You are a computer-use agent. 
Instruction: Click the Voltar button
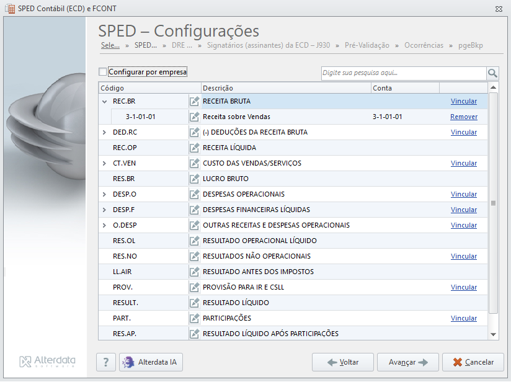pyautogui.click(x=342, y=362)
